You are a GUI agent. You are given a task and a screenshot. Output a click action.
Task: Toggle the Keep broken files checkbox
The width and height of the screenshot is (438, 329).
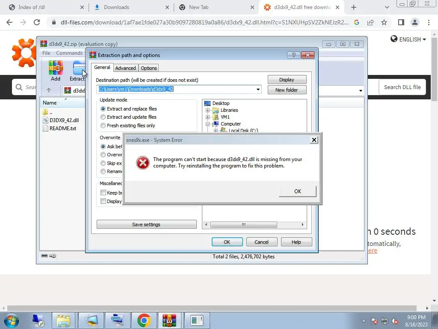(103, 193)
